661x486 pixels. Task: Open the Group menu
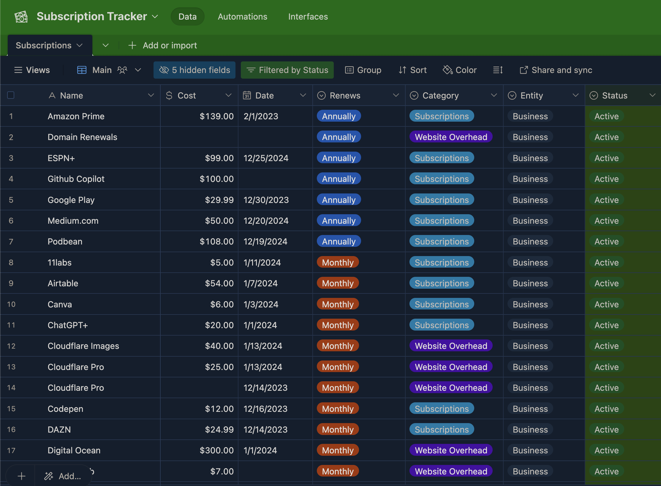[x=363, y=70]
